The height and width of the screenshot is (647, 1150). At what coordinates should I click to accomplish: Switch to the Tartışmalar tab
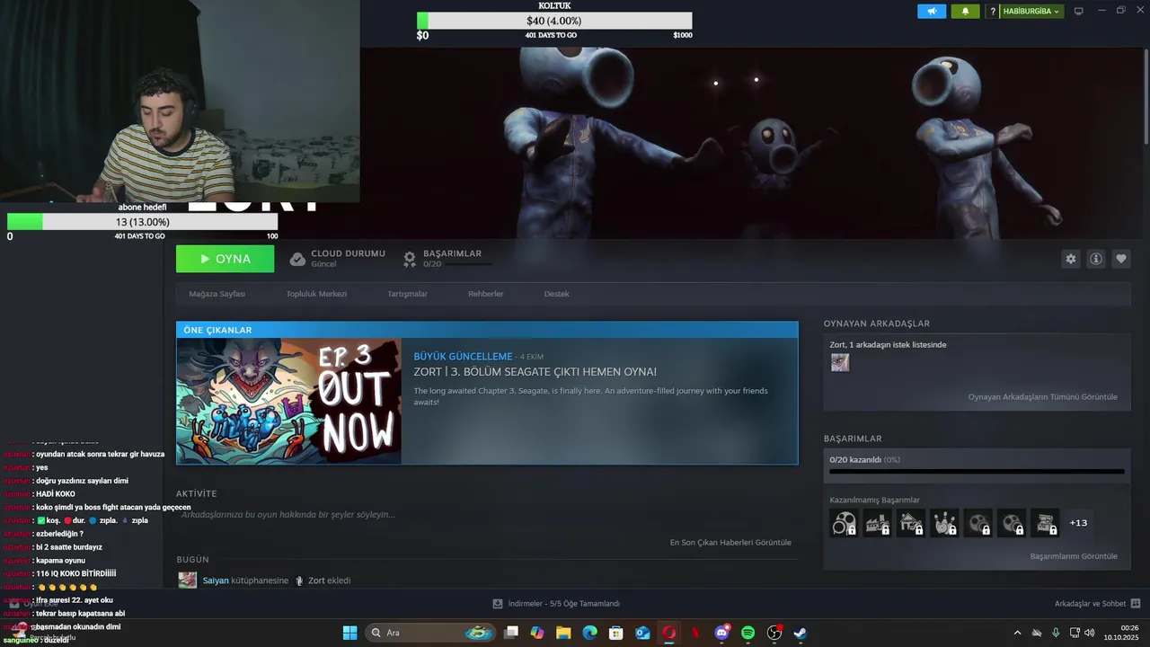[407, 294]
